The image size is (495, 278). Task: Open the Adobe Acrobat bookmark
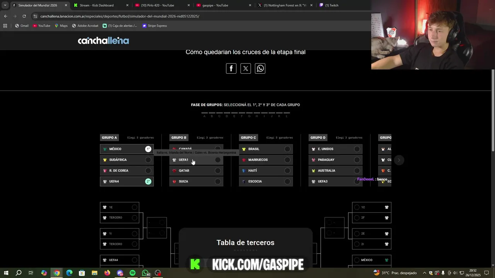click(85, 26)
